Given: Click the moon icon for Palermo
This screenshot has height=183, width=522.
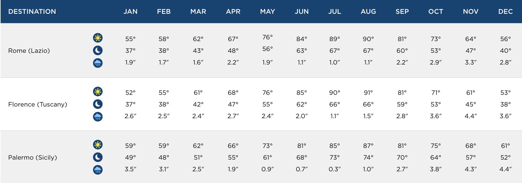Looking at the screenshot, I should pos(98,157).
